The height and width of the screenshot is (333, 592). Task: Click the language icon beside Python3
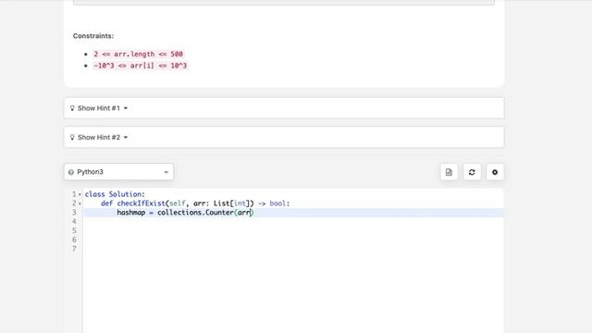coord(71,172)
